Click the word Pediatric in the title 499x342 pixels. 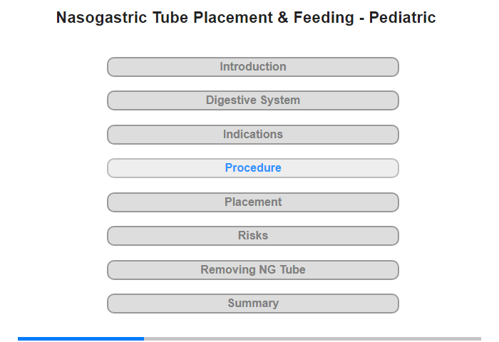(402, 18)
